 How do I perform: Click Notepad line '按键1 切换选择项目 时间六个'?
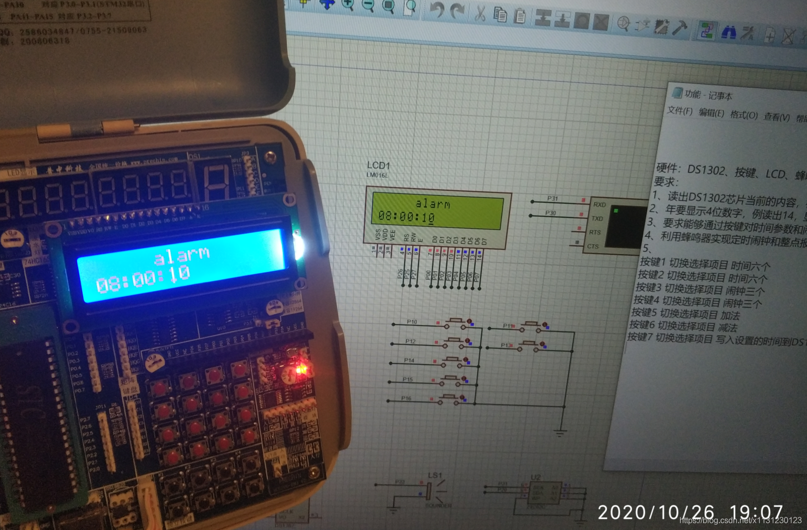[705, 264]
